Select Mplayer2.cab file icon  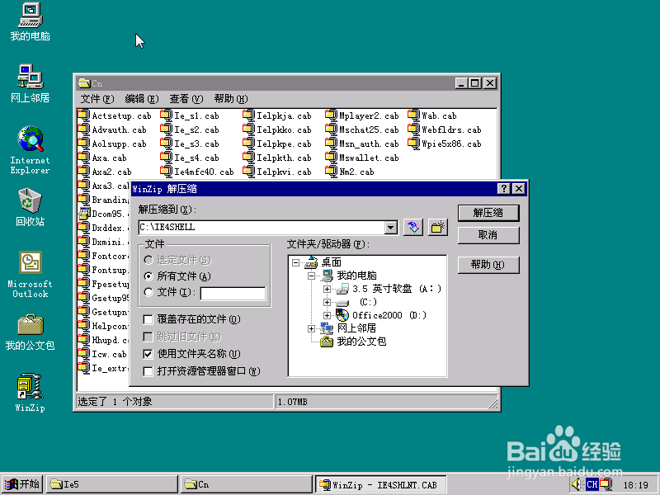[332, 115]
